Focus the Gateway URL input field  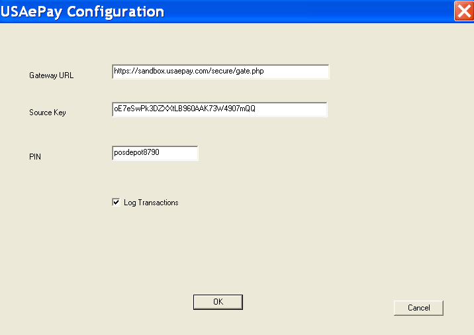220,72
